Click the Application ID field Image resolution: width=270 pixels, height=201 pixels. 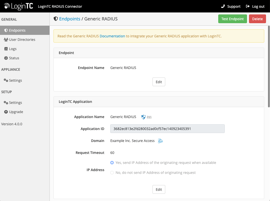(167, 129)
